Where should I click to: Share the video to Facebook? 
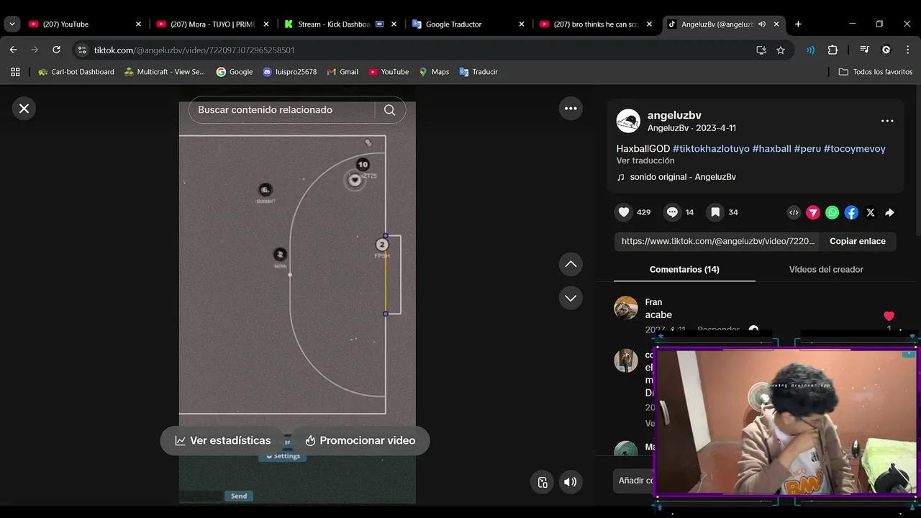(x=851, y=212)
